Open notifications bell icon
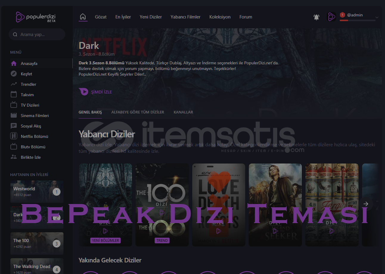The height and width of the screenshot is (274, 385). click(x=316, y=17)
